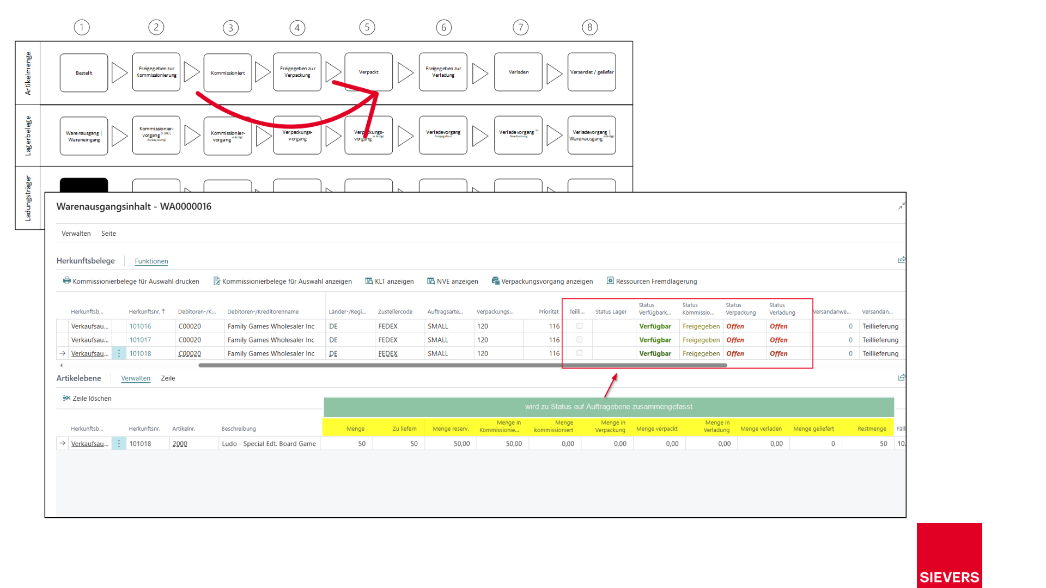Click the collapse window icon of Warenausgangsinhalt

click(902, 206)
